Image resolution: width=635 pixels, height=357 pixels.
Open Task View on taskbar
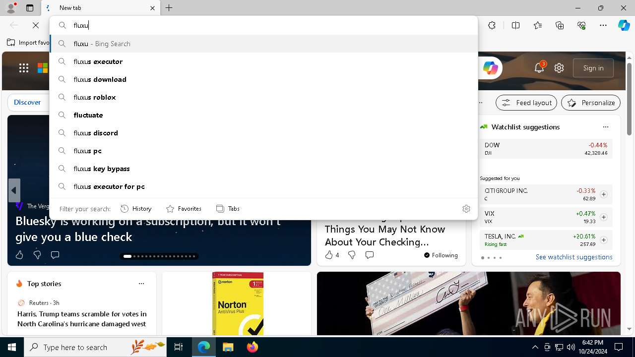coord(179,347)
